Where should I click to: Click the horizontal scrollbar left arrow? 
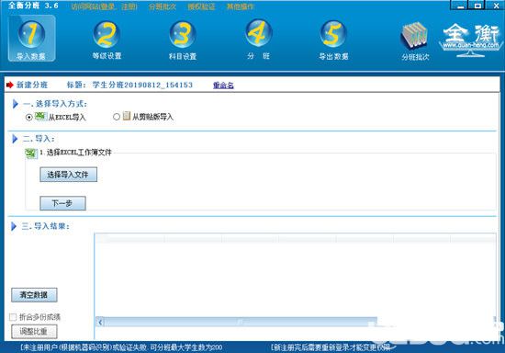(100, 322)
